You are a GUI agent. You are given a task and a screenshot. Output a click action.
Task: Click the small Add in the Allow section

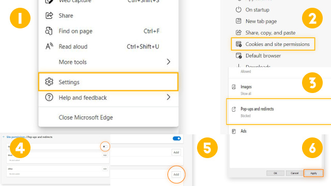[104, 169]
